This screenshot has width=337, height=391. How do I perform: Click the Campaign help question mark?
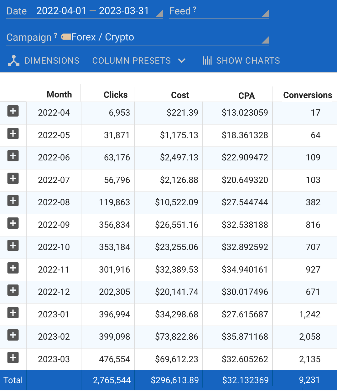pyautogui.click(x=55, y=36)
